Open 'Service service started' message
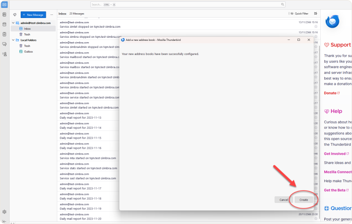The height and width of the screenshot is (224, 352). coord(88,95)
